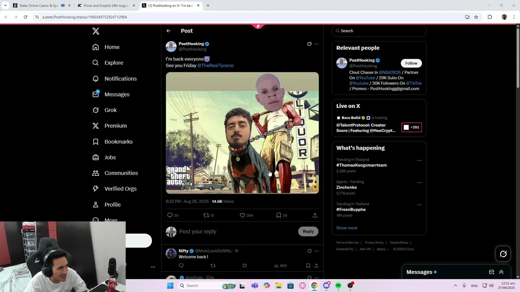This screenshot has width=520, height=292.
Task: Open more options on PostHooking post
Action: (x=316, y=44)
